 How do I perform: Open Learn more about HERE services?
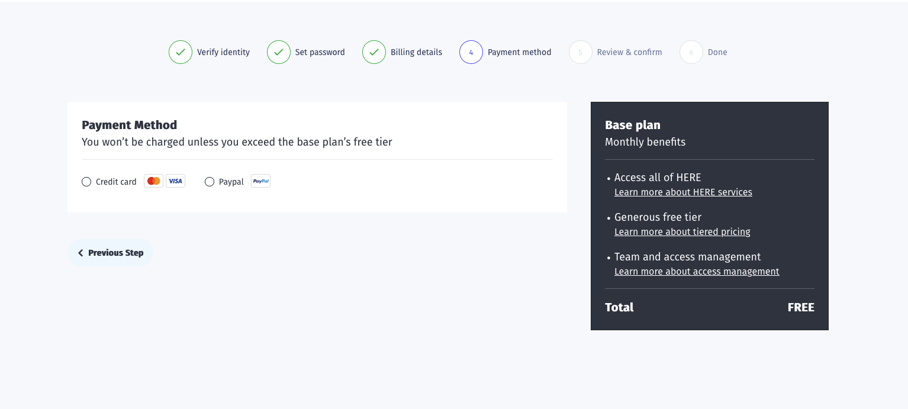(683, 192)
